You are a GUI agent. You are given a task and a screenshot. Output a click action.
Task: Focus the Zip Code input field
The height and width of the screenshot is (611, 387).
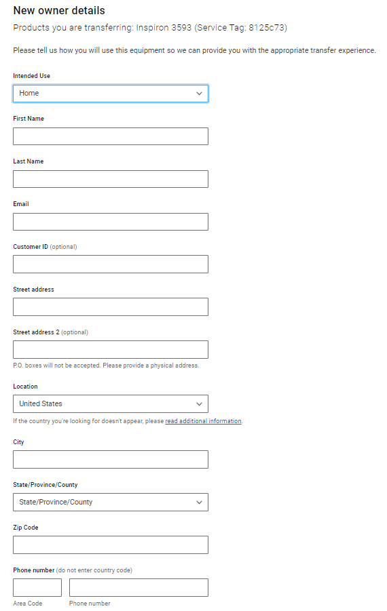point(111,545)
